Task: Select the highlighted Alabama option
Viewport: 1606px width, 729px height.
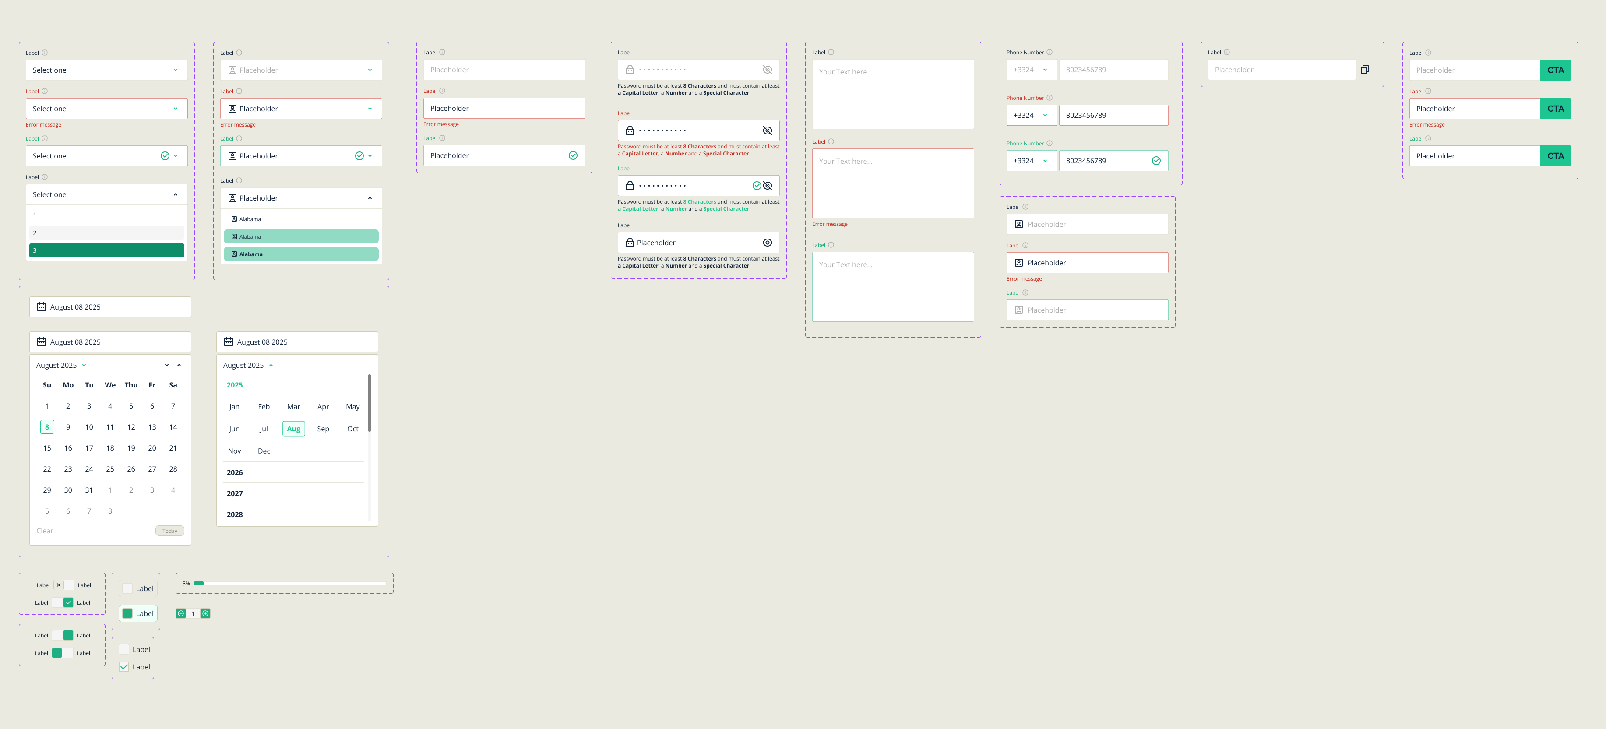Action: pos(301,236)
